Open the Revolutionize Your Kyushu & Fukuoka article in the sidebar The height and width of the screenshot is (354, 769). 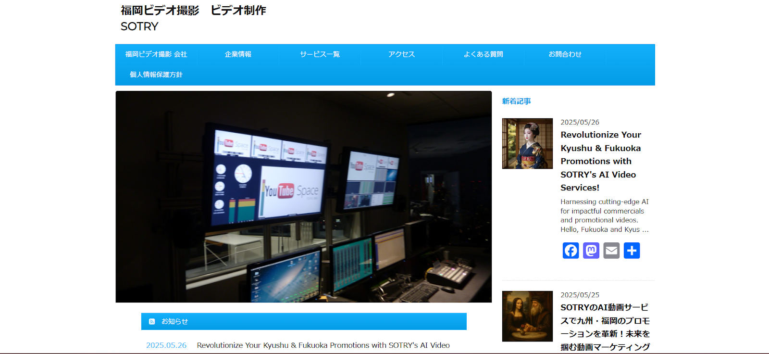pyautogui.click(x=601, y=161)
